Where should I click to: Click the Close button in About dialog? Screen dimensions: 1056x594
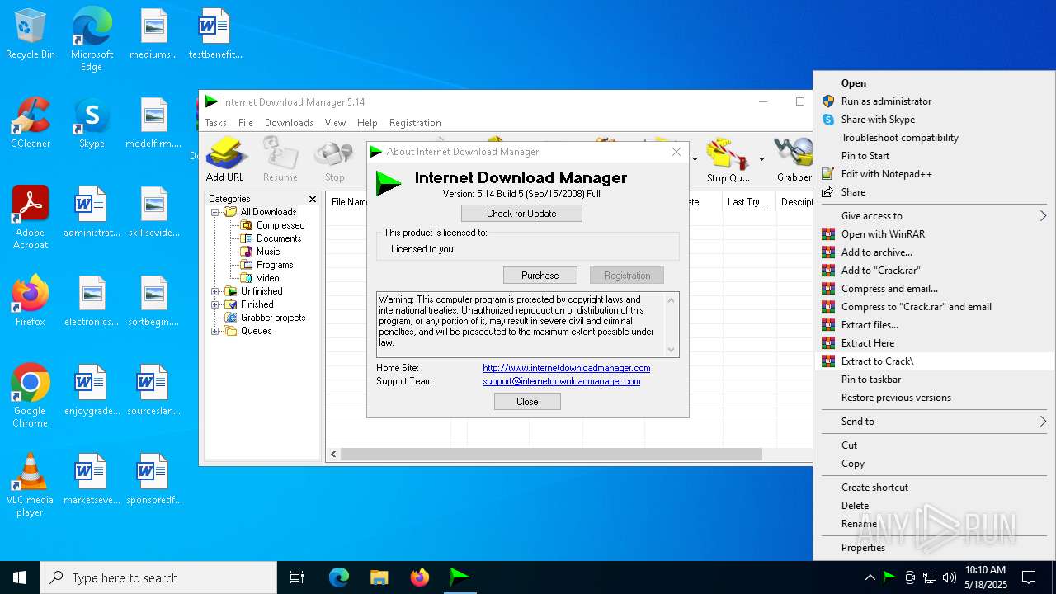tap(527, 402)
